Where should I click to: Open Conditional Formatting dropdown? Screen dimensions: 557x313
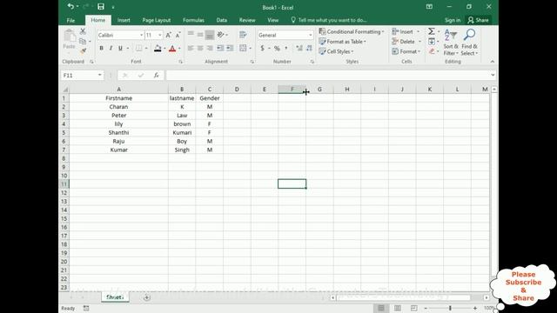click(352, 31)
